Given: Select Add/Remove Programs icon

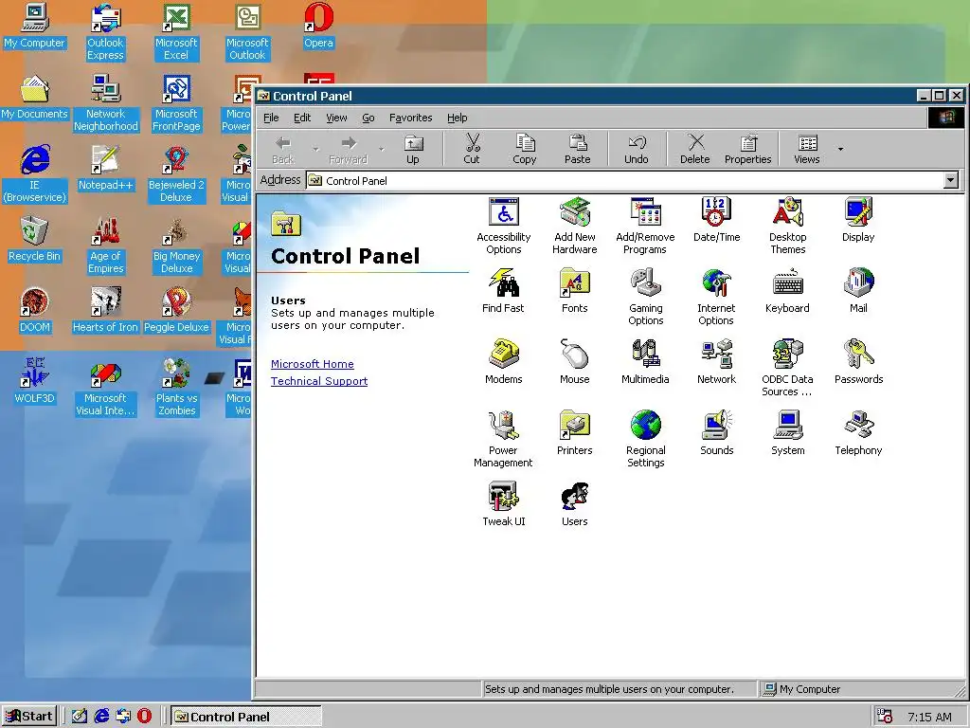Looking at the screenshot, I should [645, 212].
